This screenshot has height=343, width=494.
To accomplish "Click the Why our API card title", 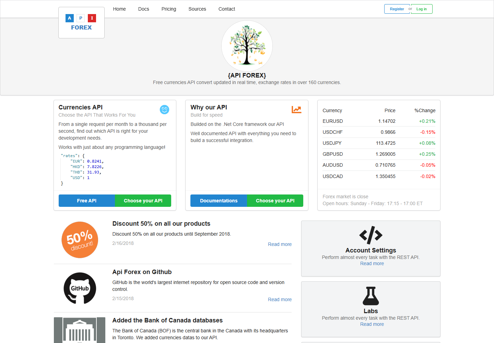I will (x=209, y=107).
